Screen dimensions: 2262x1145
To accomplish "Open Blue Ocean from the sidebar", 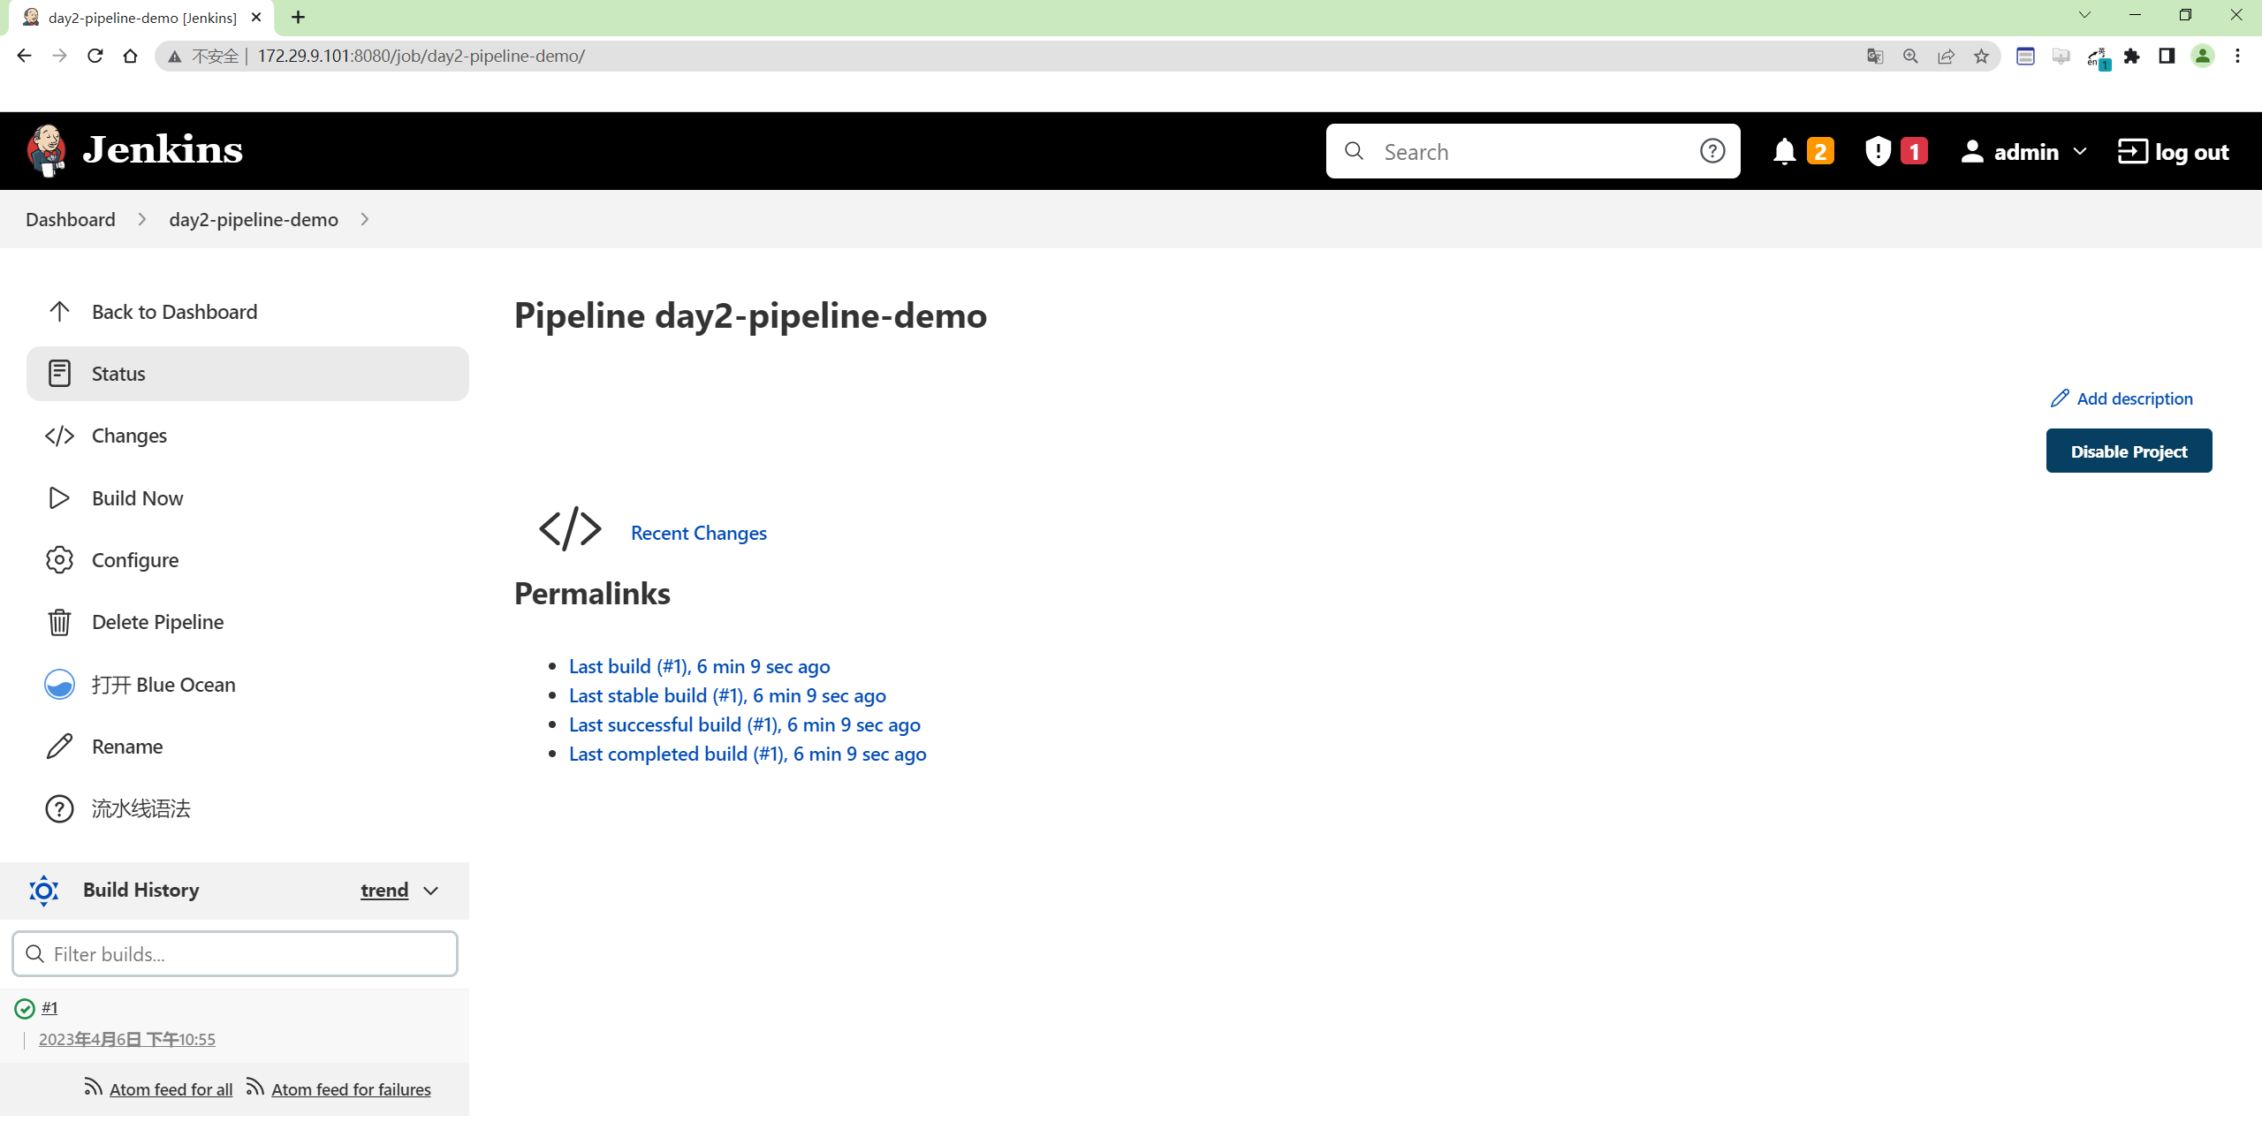I will (x=247, y=685).
